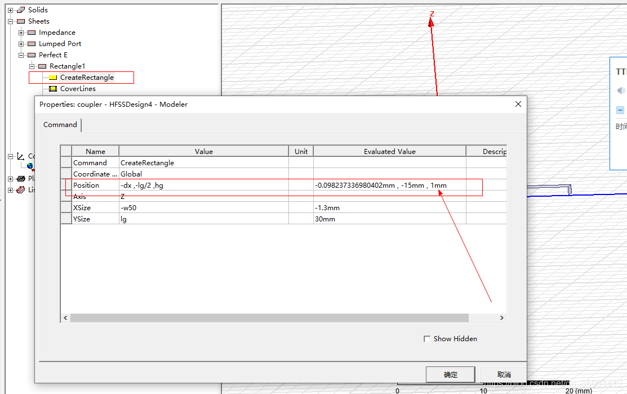The width and height of the screenshot is (627, 394).
Task: Click the Lumped Port sheet icon
Action: coord(32,44)
